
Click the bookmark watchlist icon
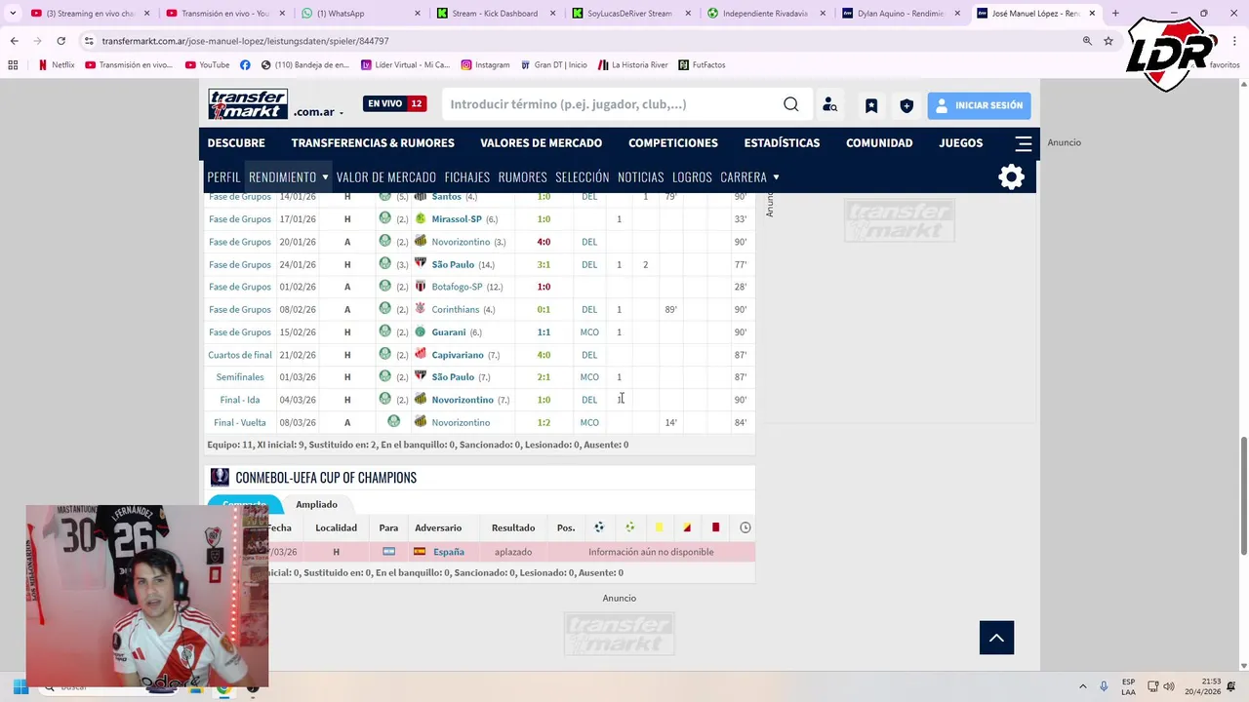[871, 105]
